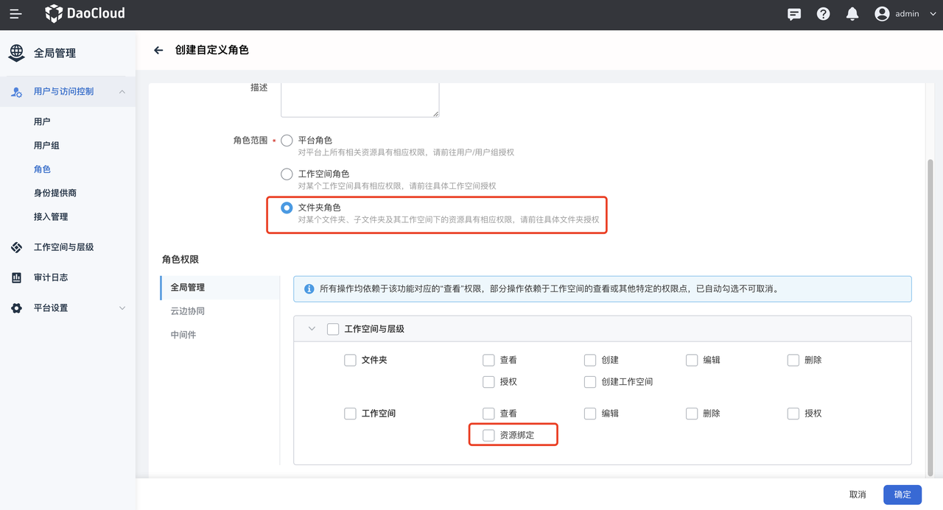943x510 pixels.
Task: Tick the 创建工作空间 checkbox
Action: [589, 382]
